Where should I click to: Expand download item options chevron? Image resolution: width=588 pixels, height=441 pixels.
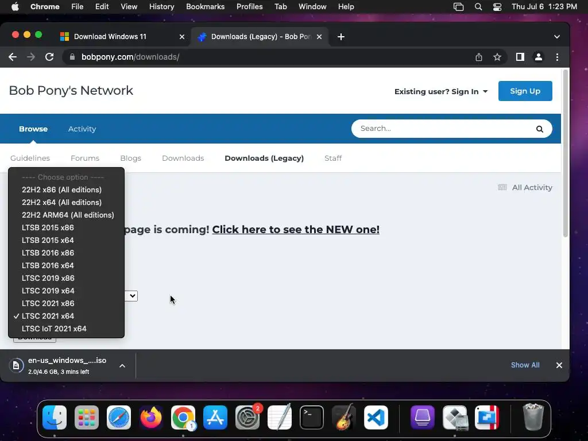point(122,366)
